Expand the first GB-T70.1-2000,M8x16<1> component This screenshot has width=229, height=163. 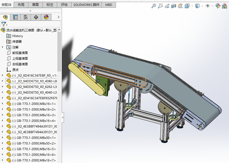[3, 104]
